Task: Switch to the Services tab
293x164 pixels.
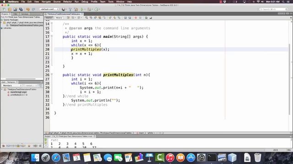Action: [x=25, y=14]
